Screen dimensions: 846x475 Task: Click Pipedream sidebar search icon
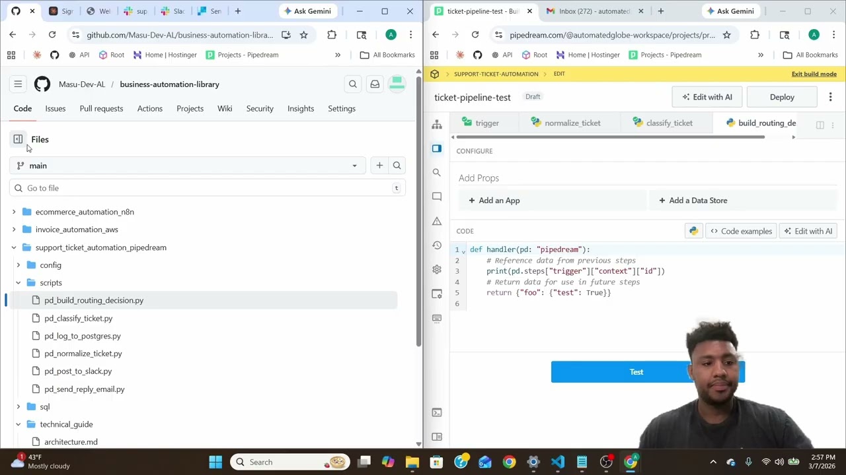[x=437, y=172]
